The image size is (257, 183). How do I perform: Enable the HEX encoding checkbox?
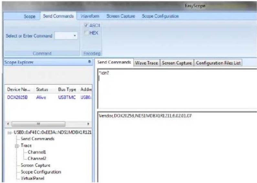pyautogui.click(x=86, y=33)
